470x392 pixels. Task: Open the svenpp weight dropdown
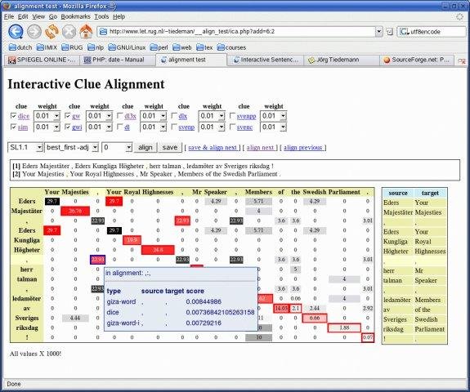point(273,116)
